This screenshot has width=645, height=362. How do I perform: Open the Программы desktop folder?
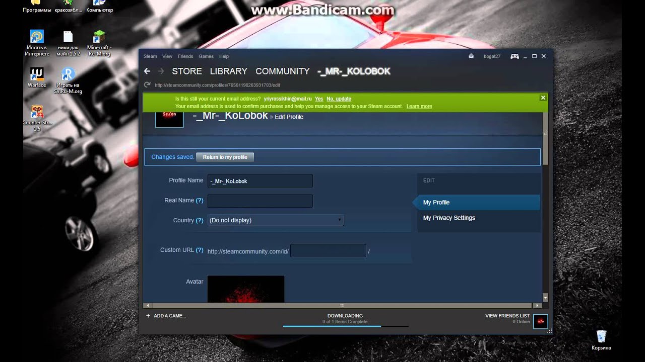pyautogui.click(x=37, y=7)
